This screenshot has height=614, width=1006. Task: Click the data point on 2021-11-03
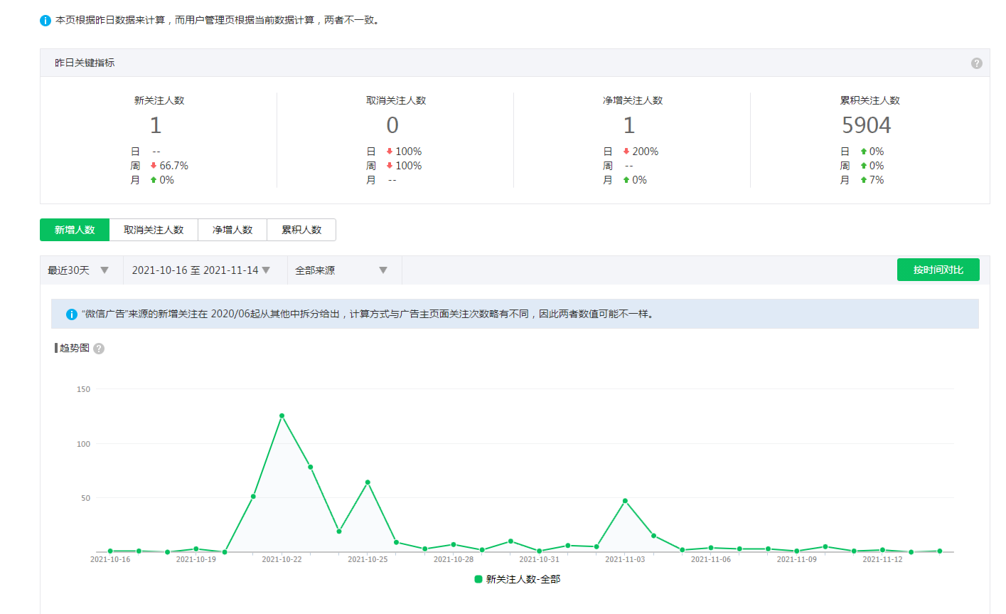pos(625,501)
